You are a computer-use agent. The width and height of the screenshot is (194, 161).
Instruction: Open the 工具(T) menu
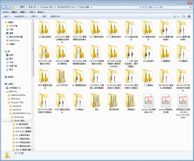tap(32, 12)
